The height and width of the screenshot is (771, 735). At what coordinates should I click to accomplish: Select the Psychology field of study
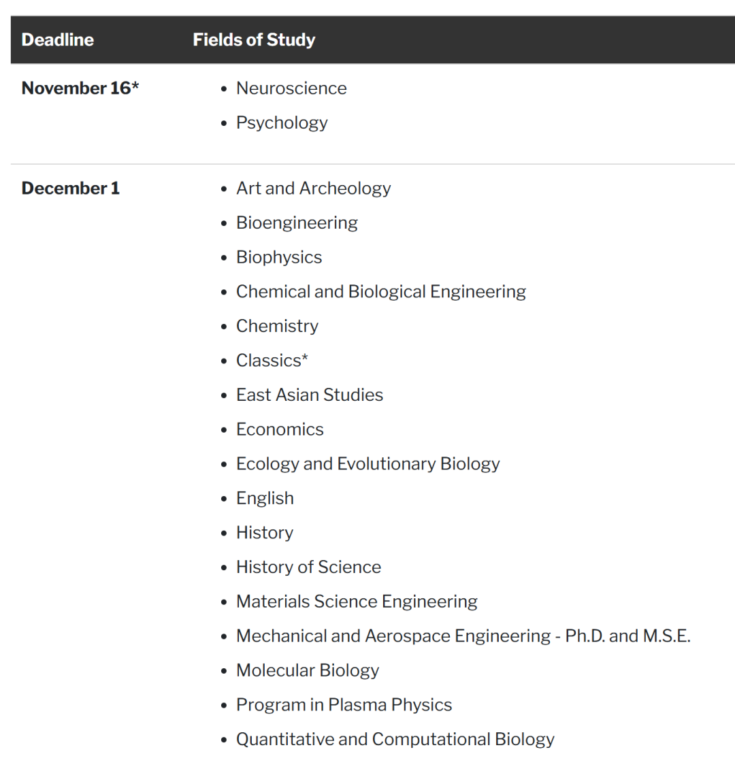(282, 123)
